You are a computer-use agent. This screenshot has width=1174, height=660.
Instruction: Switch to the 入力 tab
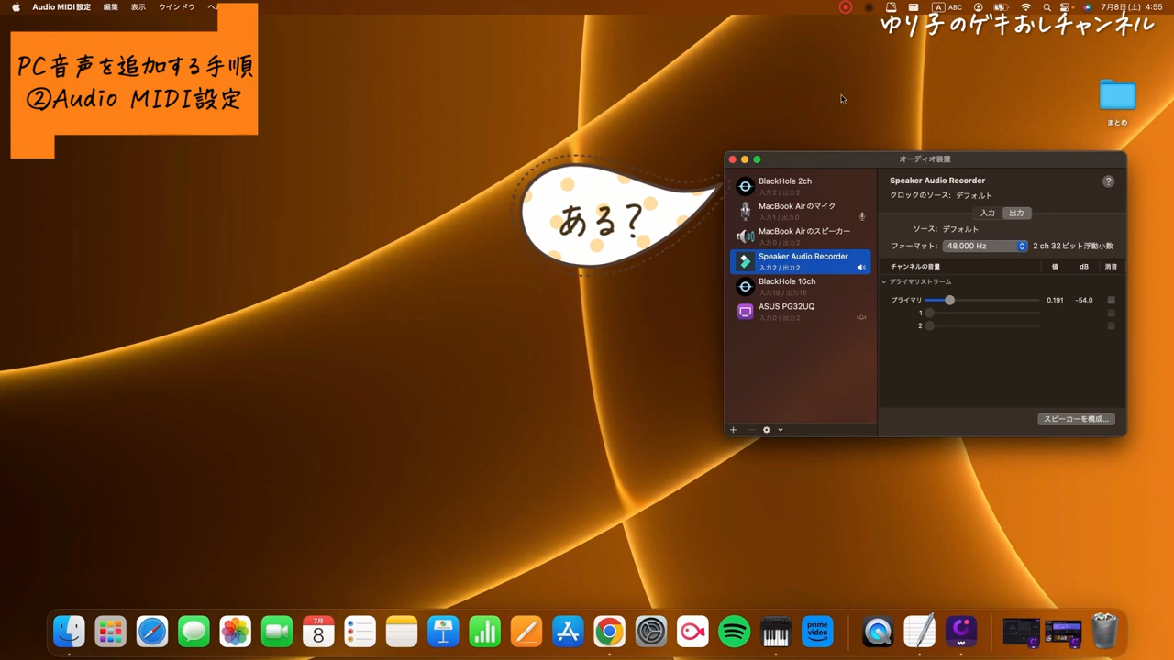pyautogui.click(x=988, y=213)
